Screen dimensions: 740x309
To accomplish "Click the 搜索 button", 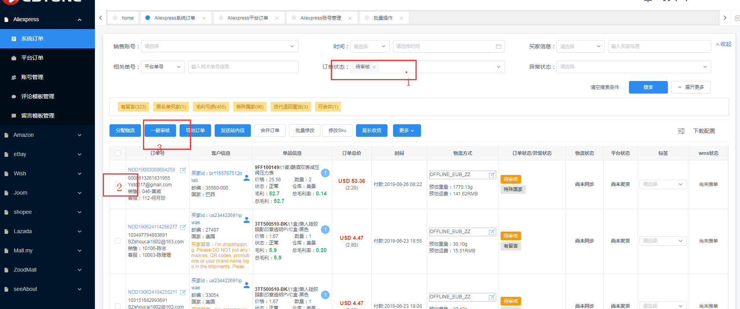I will point(648,87).
